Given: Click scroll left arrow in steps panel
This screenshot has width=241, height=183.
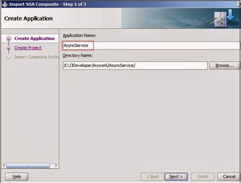Looking at the screenshot, I should pos(4,166).
